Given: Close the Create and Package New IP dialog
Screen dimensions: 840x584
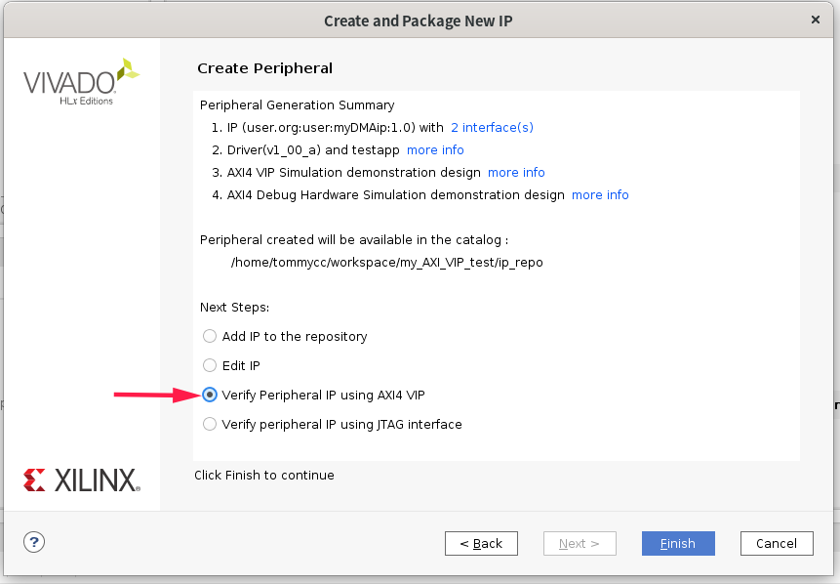Looking at the screenshot, I should pos(816,20).
